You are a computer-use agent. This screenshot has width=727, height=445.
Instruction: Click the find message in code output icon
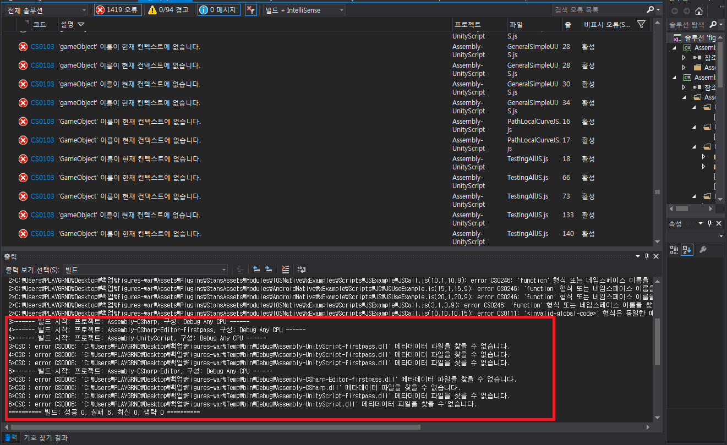[x=240, y=270]
